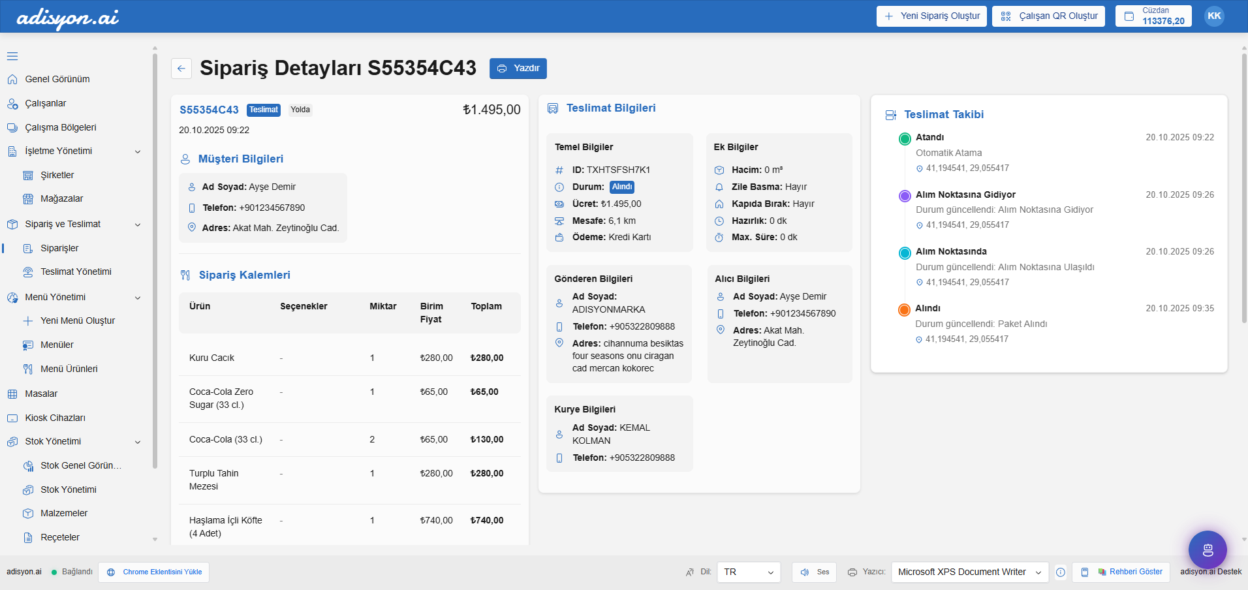Click the sidebar vertical scrollbar
Screen dimensions: 1248x590
click(155, 261)
